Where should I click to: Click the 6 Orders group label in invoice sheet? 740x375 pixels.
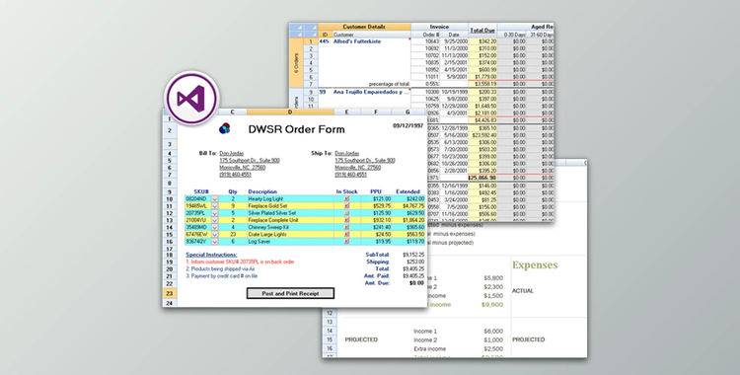[296, 63]
